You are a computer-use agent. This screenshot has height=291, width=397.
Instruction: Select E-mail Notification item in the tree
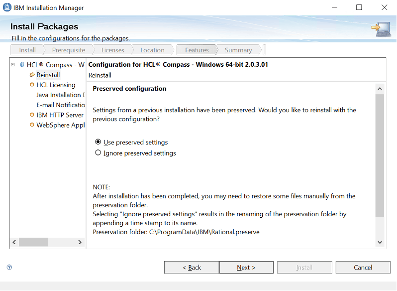[60, 105]
